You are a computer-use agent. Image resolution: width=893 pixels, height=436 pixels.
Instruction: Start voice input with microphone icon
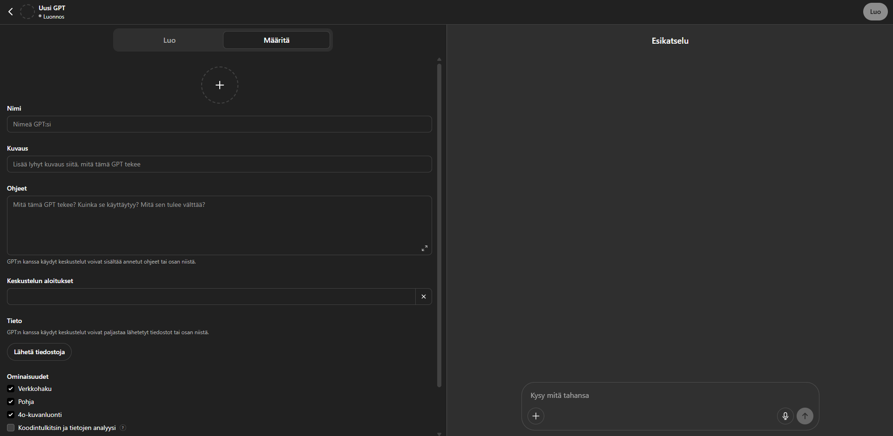tap(785, 416)
